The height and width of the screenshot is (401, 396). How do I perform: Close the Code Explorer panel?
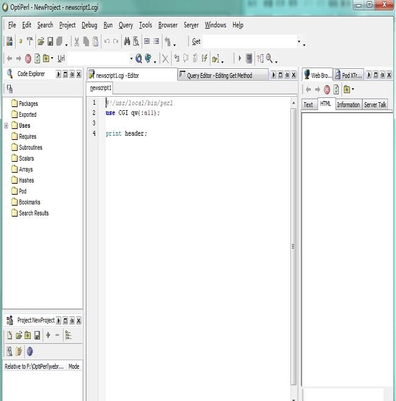point(78,74)
